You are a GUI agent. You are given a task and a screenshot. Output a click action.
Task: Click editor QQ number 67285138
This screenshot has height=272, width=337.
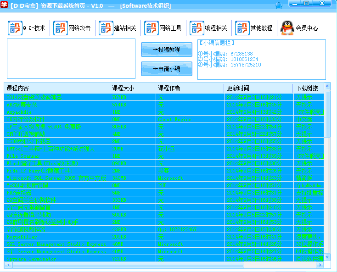coord(242,54)
